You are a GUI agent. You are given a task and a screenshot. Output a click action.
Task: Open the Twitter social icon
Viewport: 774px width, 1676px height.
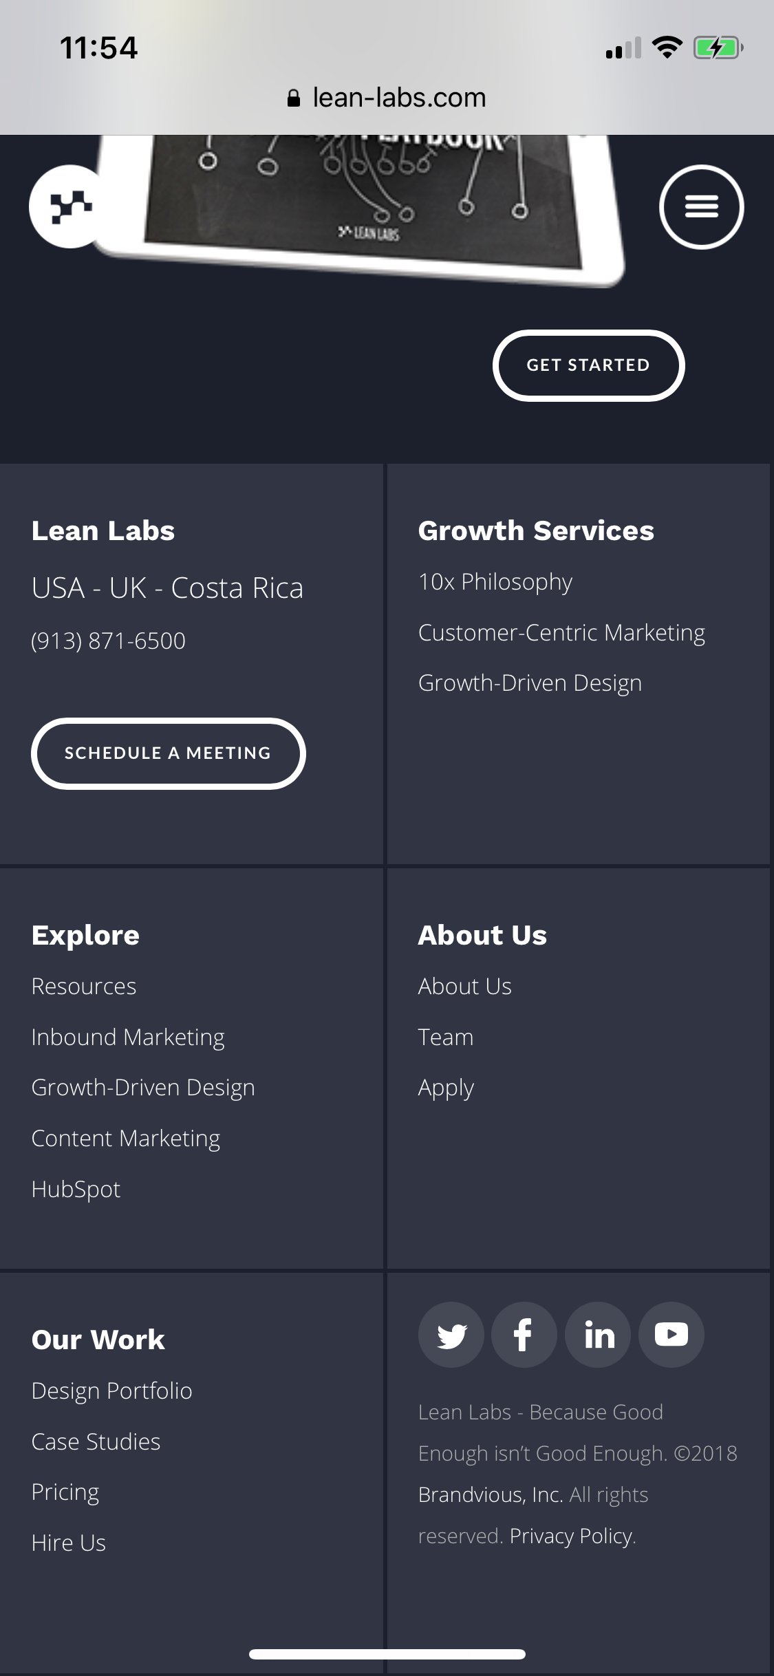coord(451,1334)
